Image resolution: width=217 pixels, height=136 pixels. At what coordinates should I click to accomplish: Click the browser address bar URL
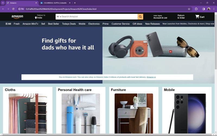pyautogui.click(x=61, y=9)
